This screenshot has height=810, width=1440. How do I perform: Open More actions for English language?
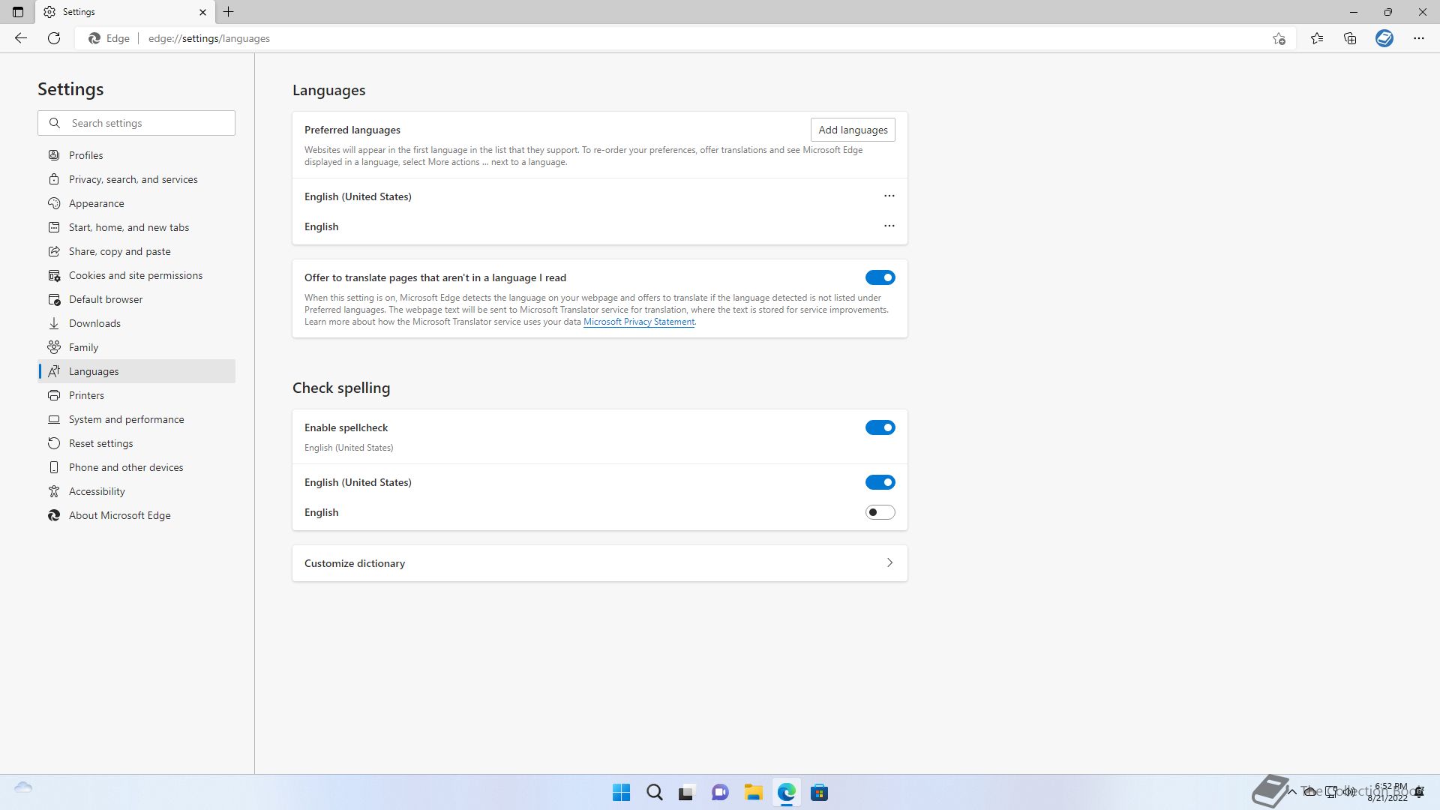click(889, 226)
